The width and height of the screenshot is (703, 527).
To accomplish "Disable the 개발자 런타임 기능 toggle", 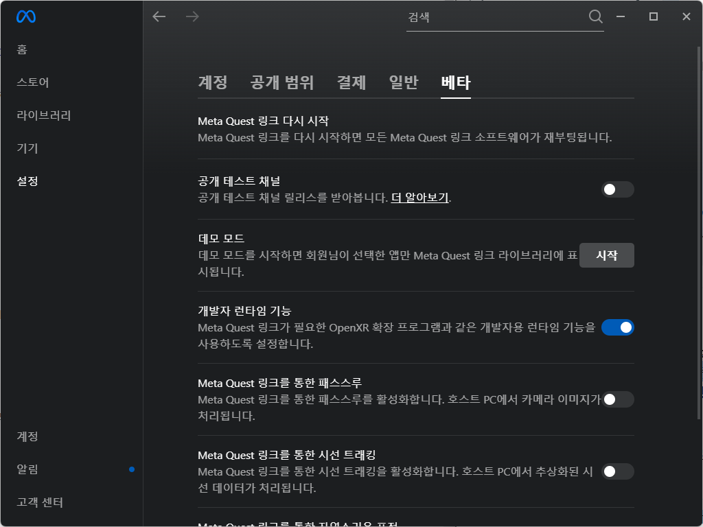I will pyautogui.click(x=617, y=327).
